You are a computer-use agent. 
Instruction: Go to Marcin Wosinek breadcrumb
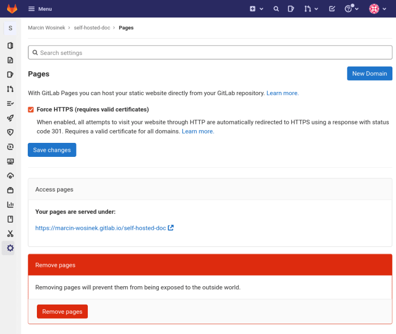(46, 27)
